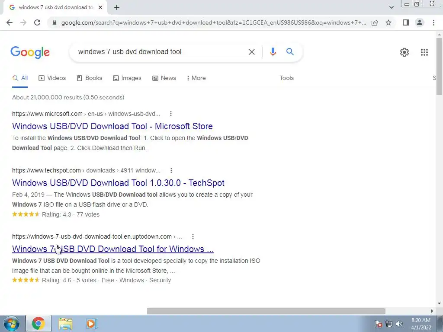Open Google apps grid
This screenshot has height=332, width=443.
pos(424,52)
